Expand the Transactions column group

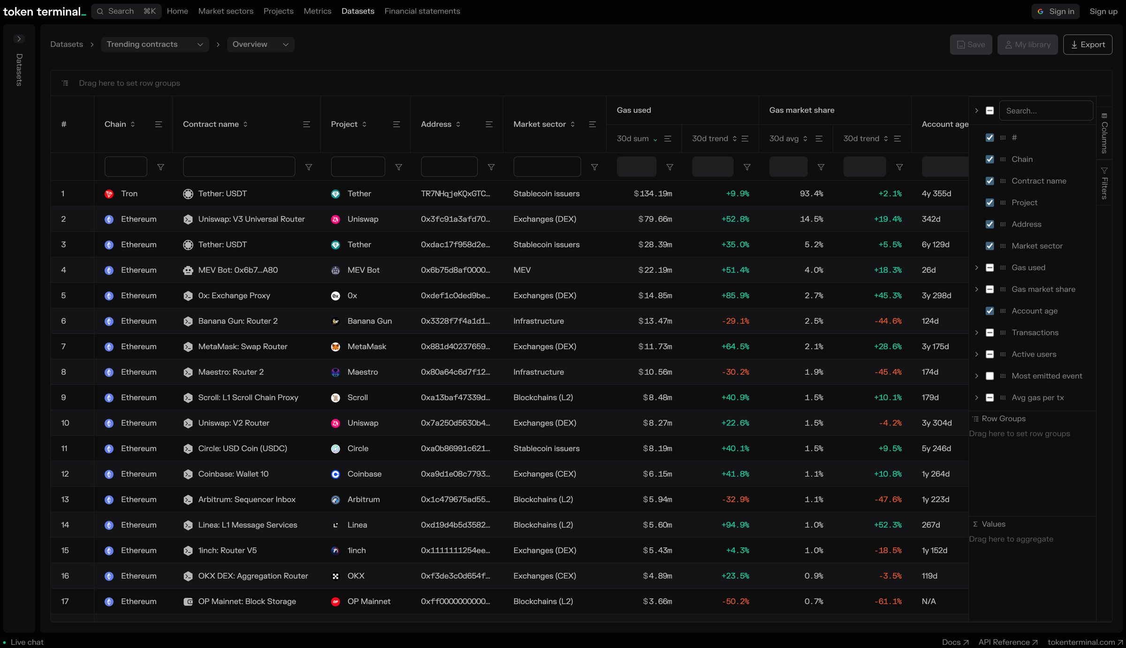coord(976,333)
